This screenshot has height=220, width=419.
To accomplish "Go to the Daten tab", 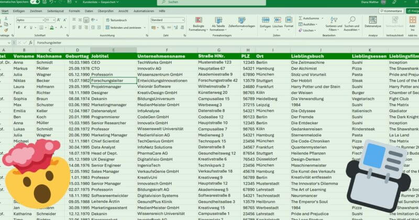I will click(89, 11).
